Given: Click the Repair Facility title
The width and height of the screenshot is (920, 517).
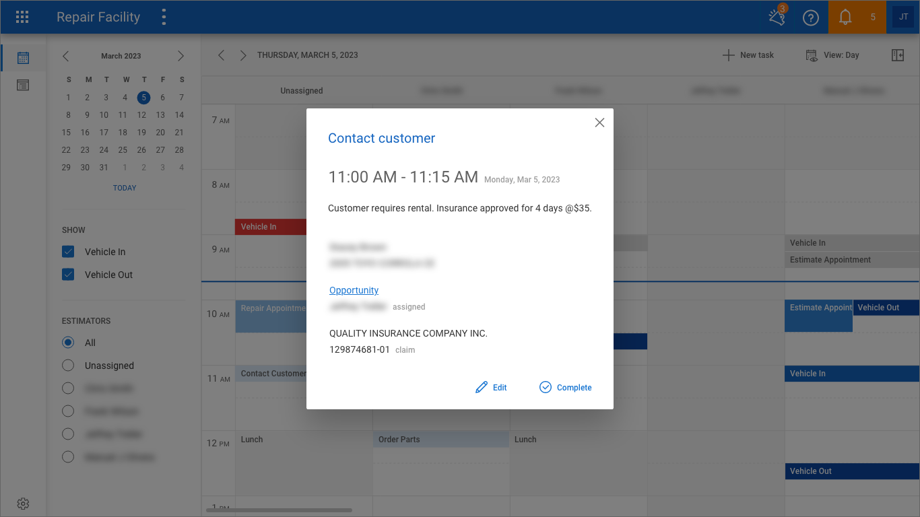Looking at the screenshot, I should pyautogui.click(x=98, y=18).
